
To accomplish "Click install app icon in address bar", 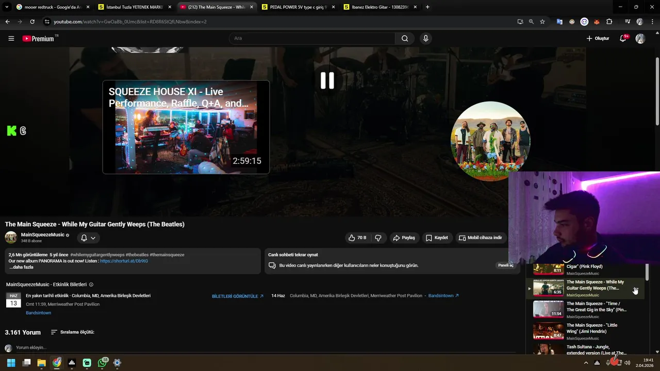I will tap(520, 22).
